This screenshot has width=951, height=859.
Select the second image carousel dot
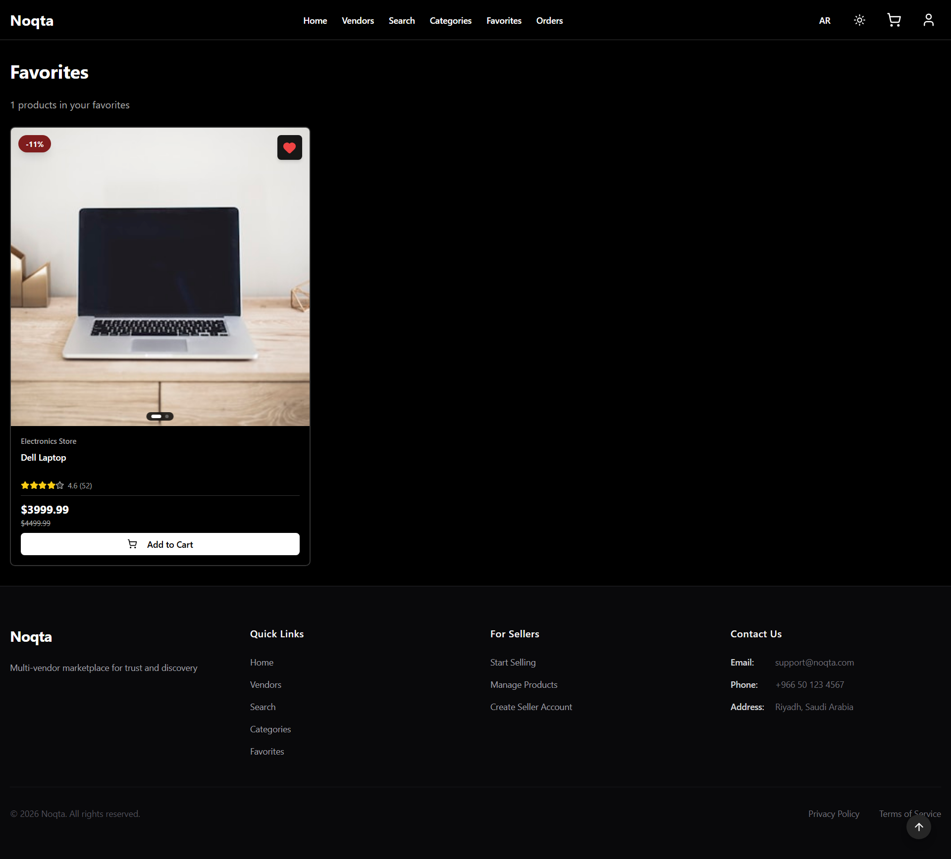point(167,417)
